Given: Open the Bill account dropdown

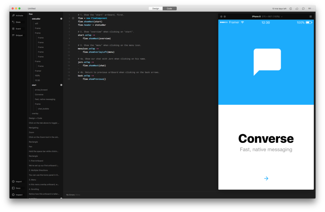Looking at the screenshot, I should tap(310, 9).
